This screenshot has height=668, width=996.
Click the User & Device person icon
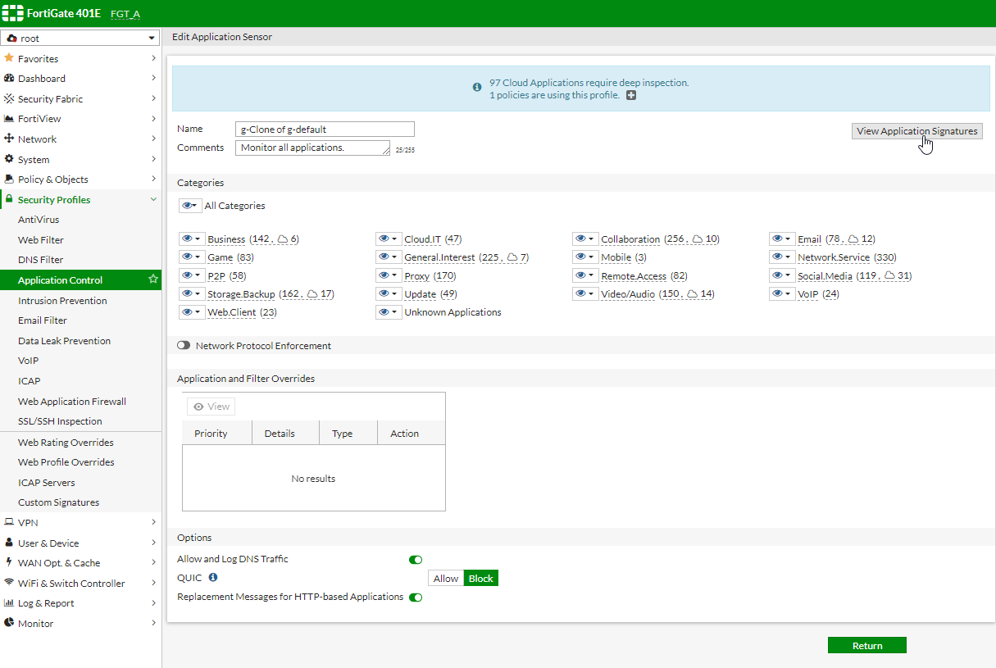9,543
